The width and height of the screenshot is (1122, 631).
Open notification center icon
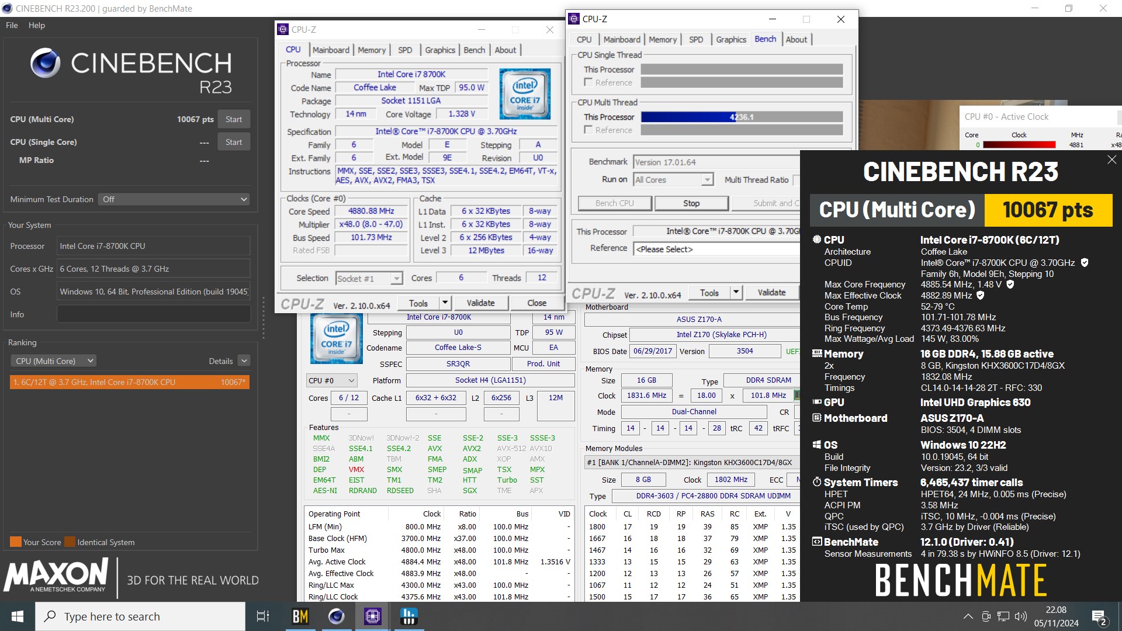coord(1099,617)
